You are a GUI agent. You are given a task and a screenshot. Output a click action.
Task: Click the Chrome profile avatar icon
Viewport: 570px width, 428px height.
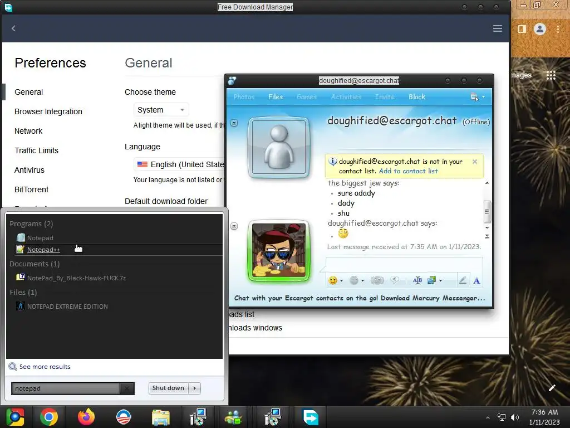[x=540, y=29]
